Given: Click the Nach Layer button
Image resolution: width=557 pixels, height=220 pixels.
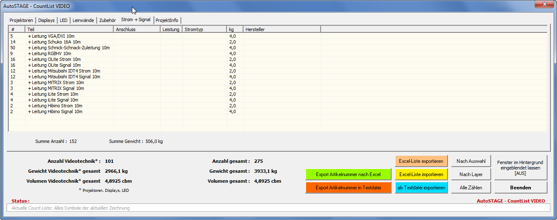Looking at the screenshot, I should (x=471, y=174).
